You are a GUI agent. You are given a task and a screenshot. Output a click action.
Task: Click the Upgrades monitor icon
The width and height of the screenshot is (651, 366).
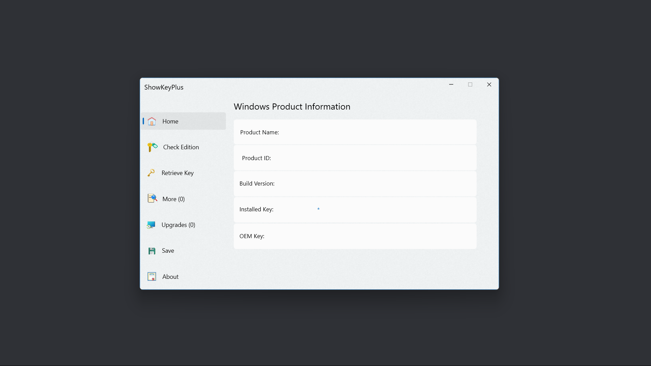click(x=151, y=225)
